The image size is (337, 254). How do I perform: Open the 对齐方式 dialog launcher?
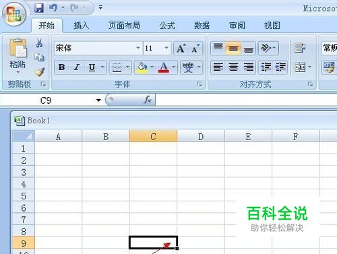311,84
